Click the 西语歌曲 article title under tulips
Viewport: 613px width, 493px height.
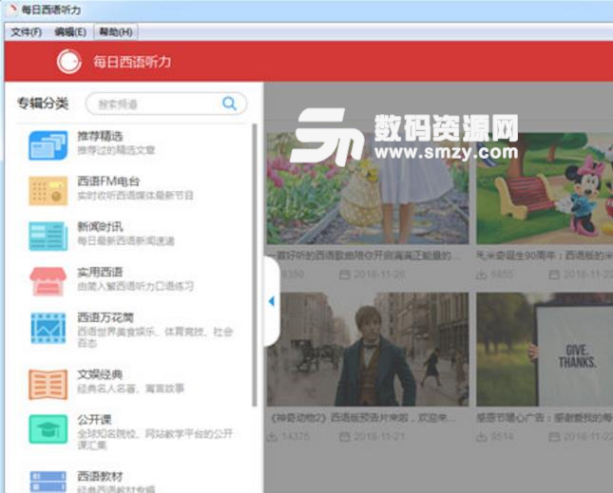pyautogui.click(x=364, y=256)
